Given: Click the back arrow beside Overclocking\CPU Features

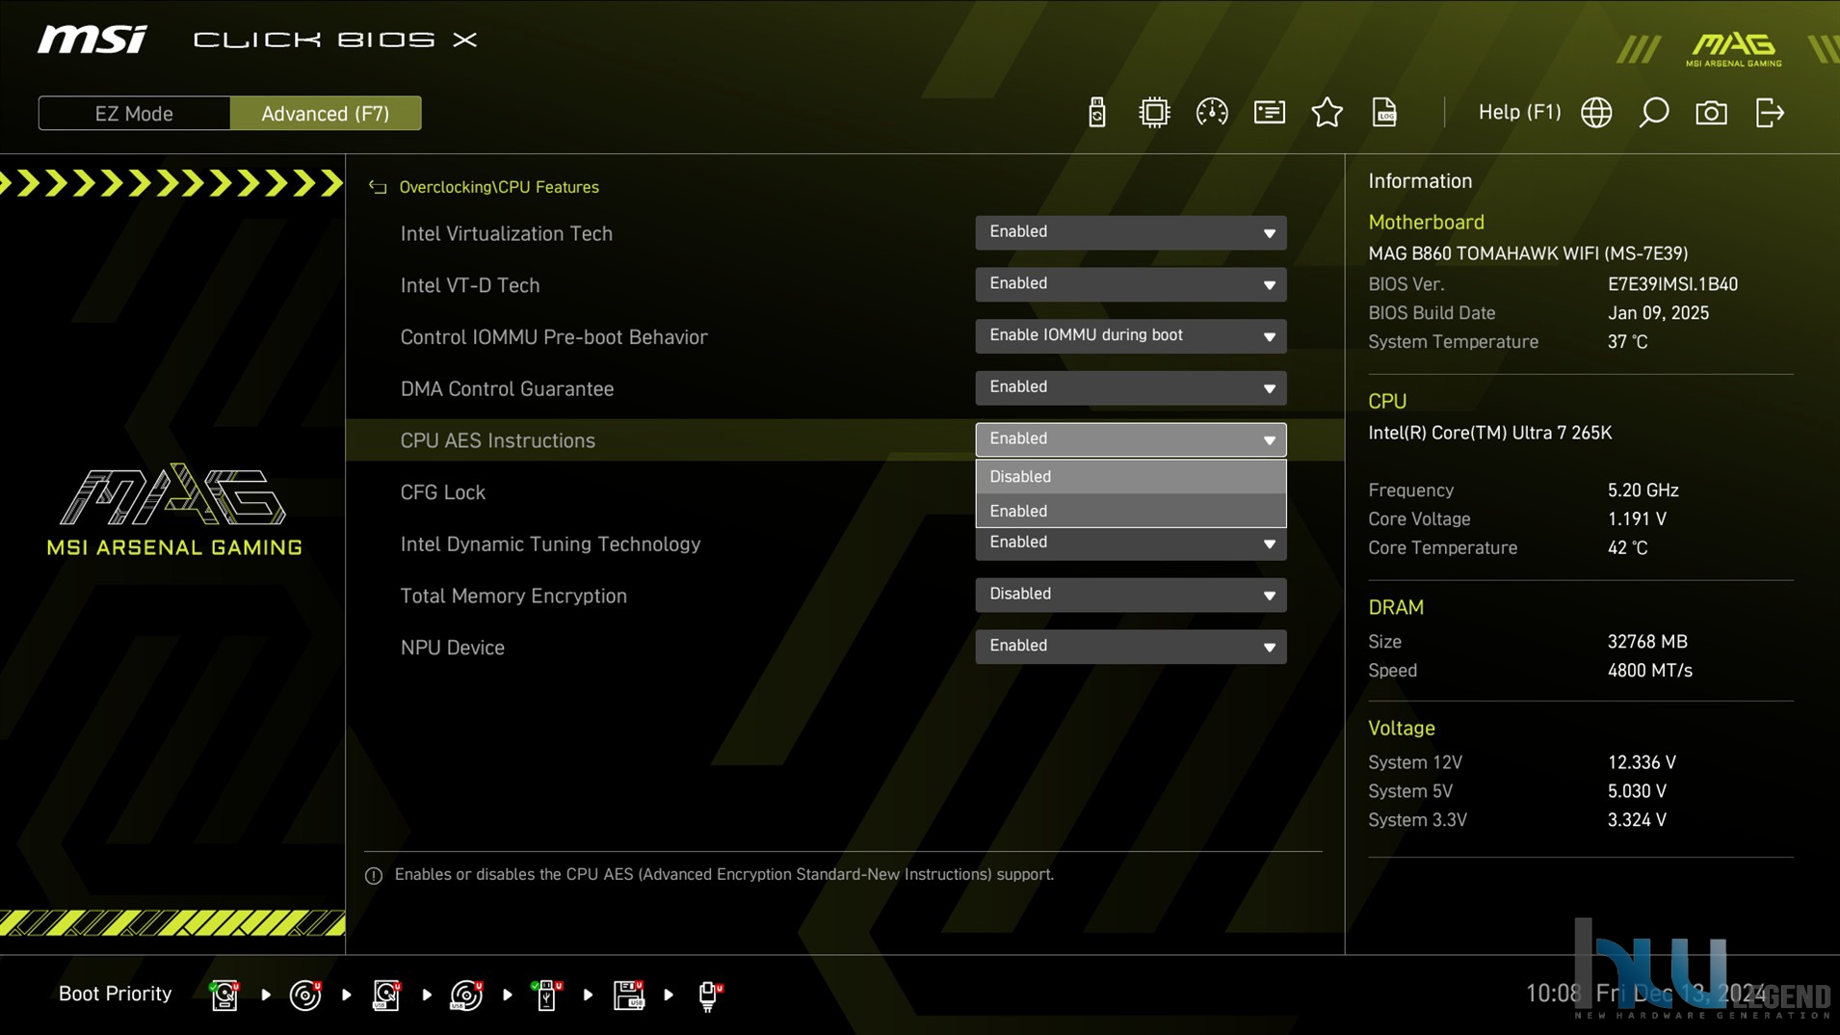Looking at the screenshot, I should [x=378, y=187].
